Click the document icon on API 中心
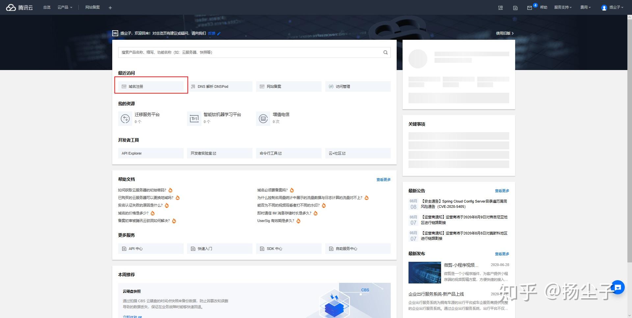 [124, 249]
